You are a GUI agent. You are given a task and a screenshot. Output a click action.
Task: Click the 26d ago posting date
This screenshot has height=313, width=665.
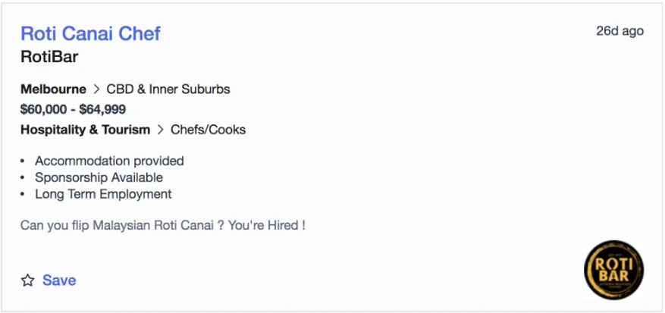pyautogui.click(x=620, y=31)
